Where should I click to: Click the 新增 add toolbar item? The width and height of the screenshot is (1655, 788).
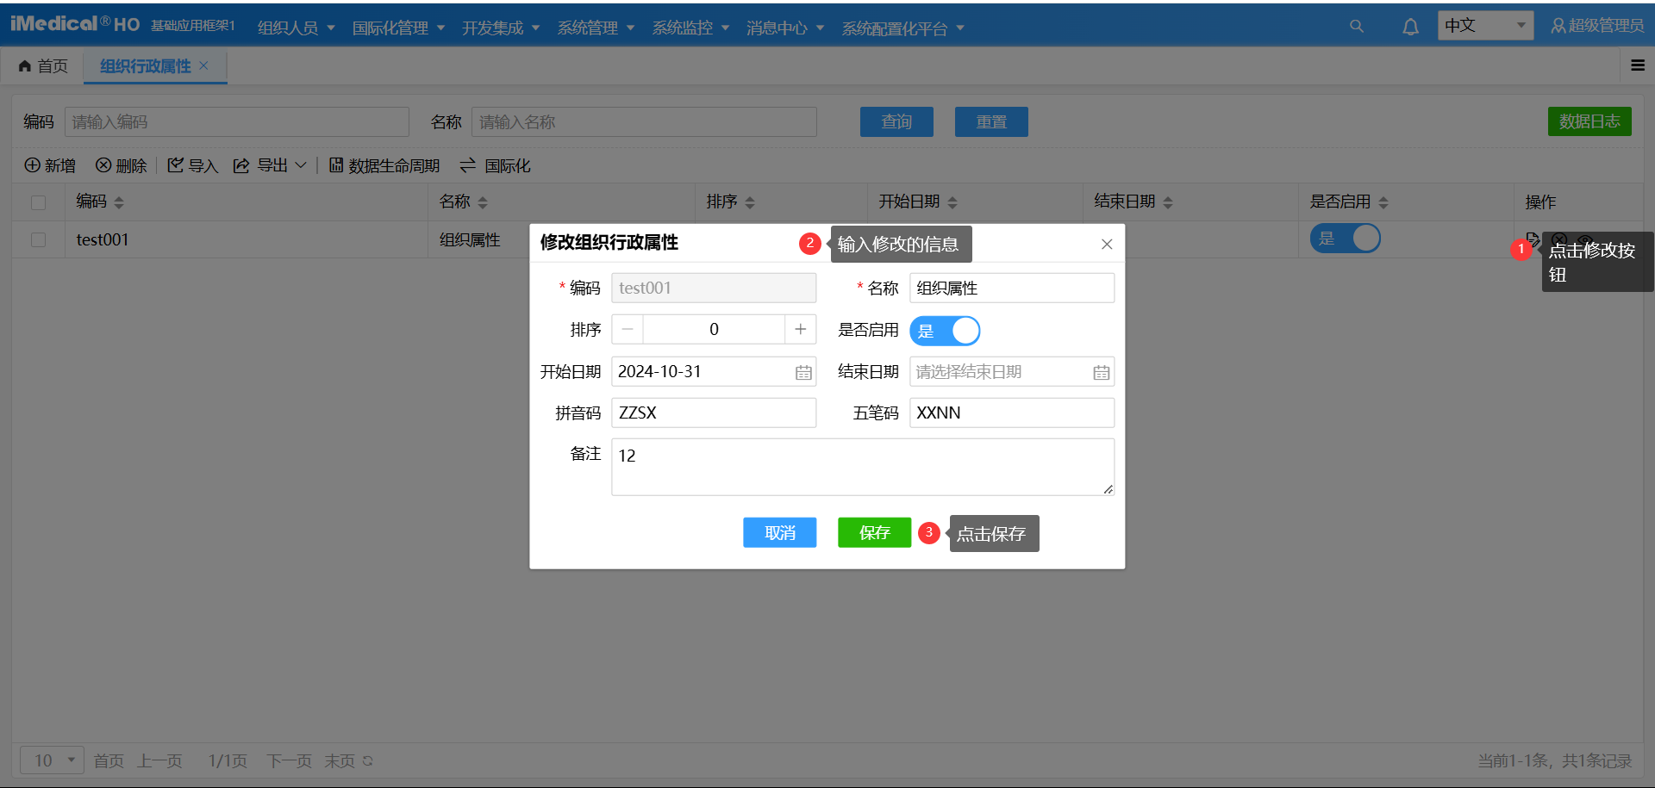(50, 165)
